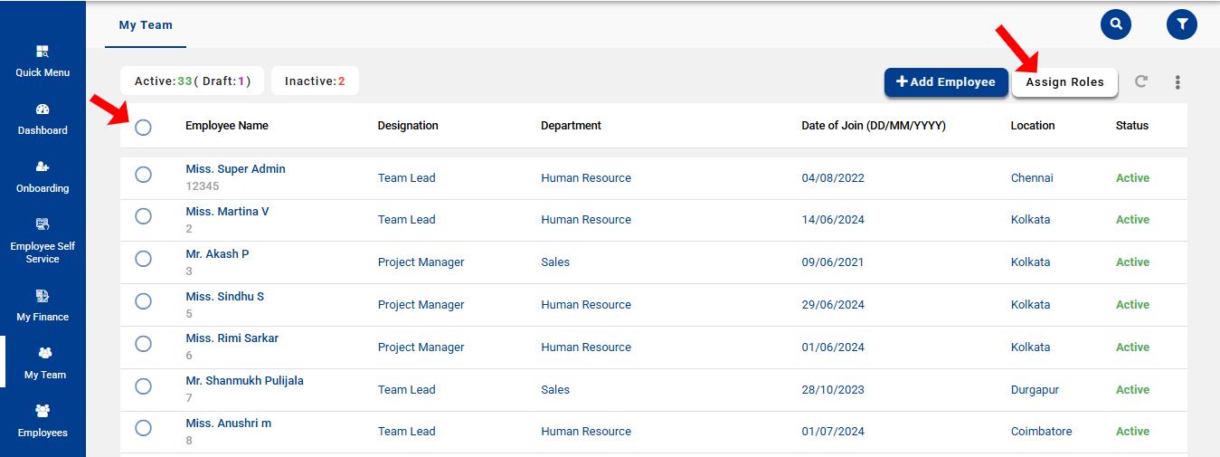Tick the select-all checkbox in header
Image resolution: width=1220 pixels, height=457 pixels.
[143, 128]
